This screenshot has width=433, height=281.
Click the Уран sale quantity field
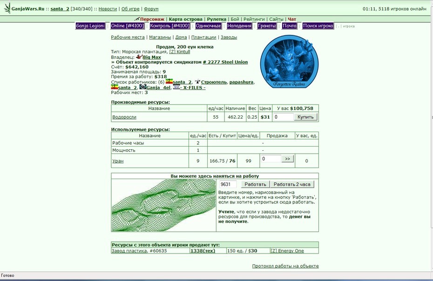271,159
